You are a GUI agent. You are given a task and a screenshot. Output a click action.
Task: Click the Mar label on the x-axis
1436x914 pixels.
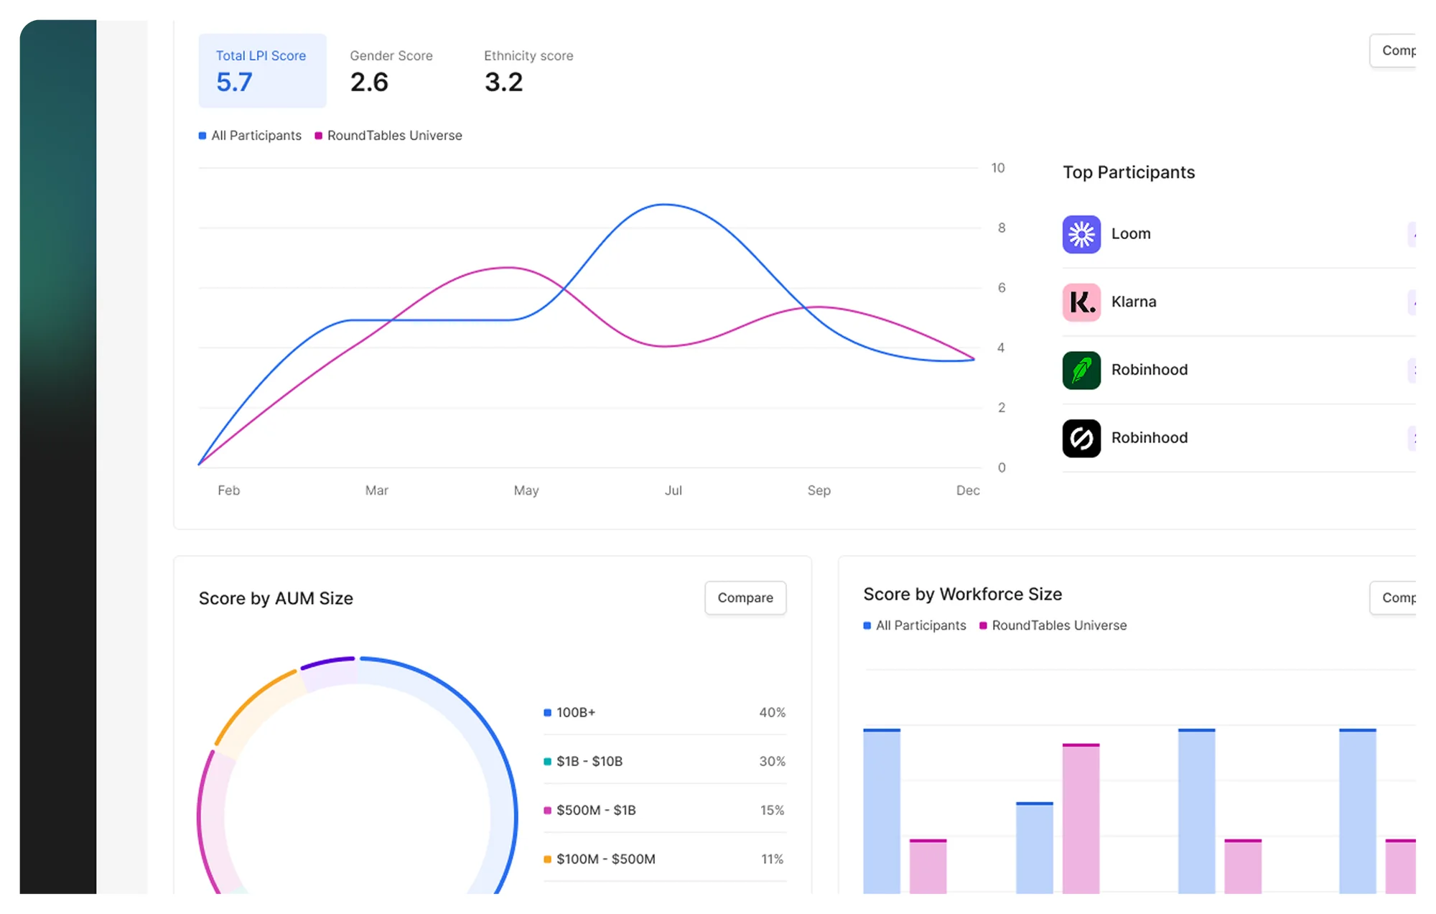pos(376,490)
